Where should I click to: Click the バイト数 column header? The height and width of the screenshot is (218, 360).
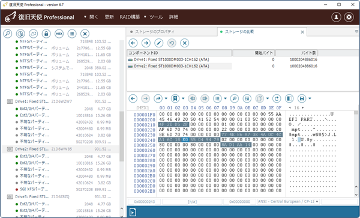pos(296,53)
